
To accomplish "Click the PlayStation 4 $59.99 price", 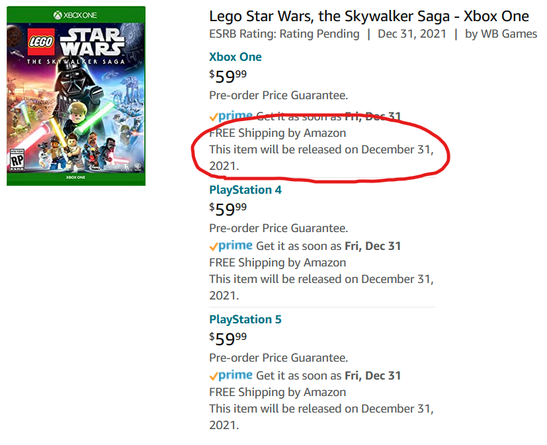I will click(228, 210).
